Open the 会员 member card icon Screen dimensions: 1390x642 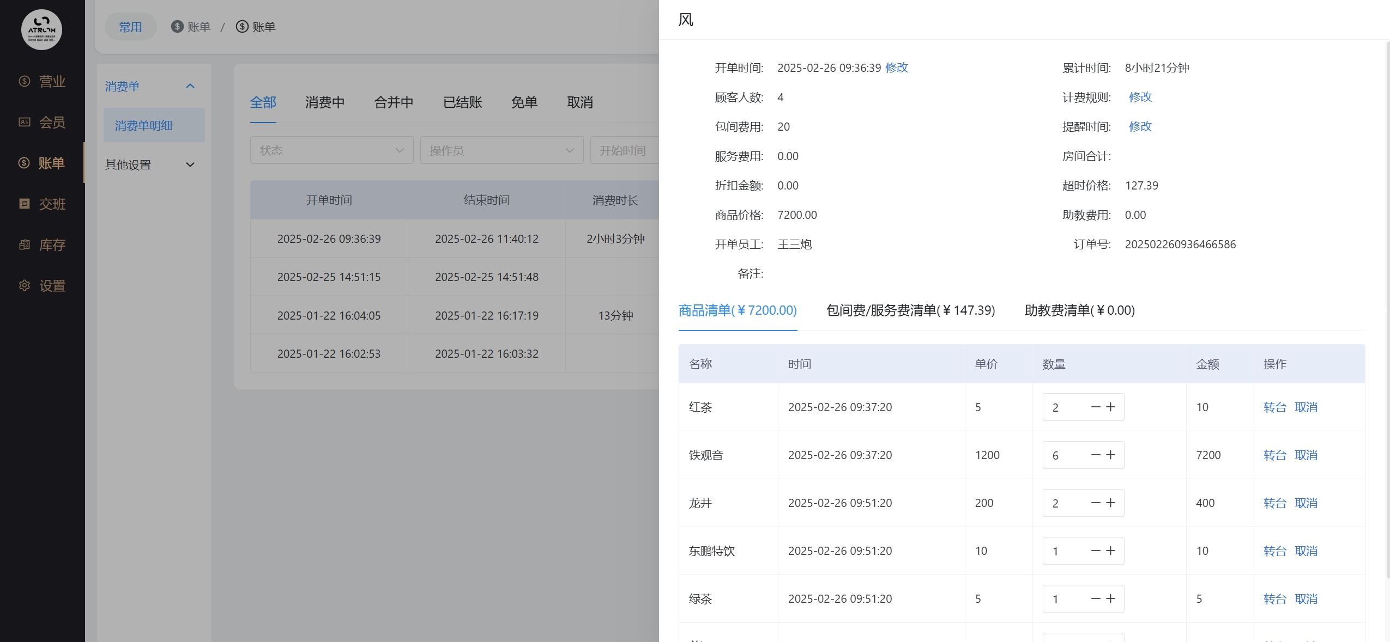pyautogui.click(x=25, y=122)
